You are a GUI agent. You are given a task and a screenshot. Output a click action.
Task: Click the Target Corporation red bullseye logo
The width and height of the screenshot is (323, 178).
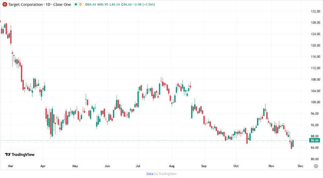click(x=5, y=4)
